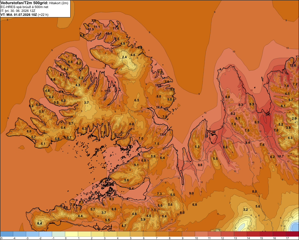The height and width of the screenshot is (240, 299).
Task: Click the 12.6 temperature value on the map
Action: pyautogui.click(x=293, y=65)
